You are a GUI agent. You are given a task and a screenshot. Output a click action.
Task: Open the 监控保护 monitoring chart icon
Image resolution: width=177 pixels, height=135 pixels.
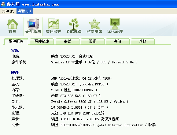click(53, 26)
